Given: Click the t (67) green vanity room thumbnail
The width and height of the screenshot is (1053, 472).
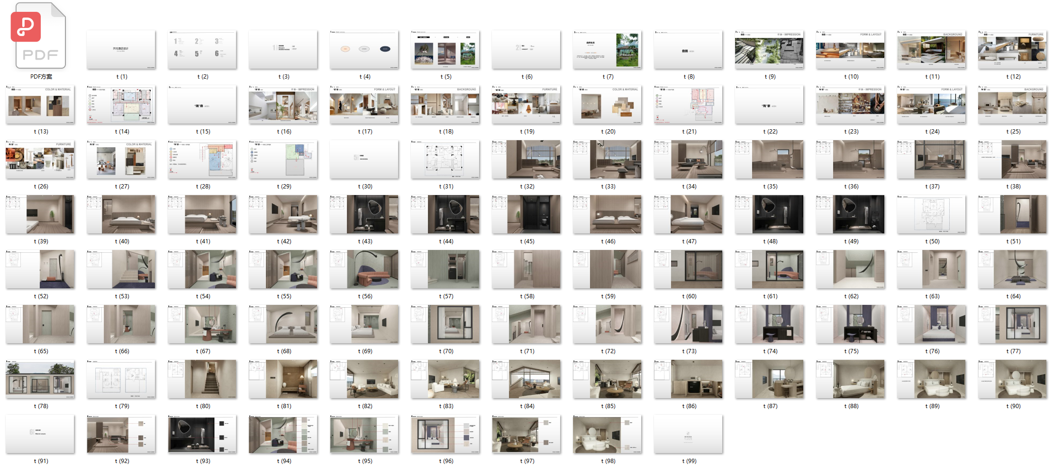Looking at the screenshot, I should (202, 324).
